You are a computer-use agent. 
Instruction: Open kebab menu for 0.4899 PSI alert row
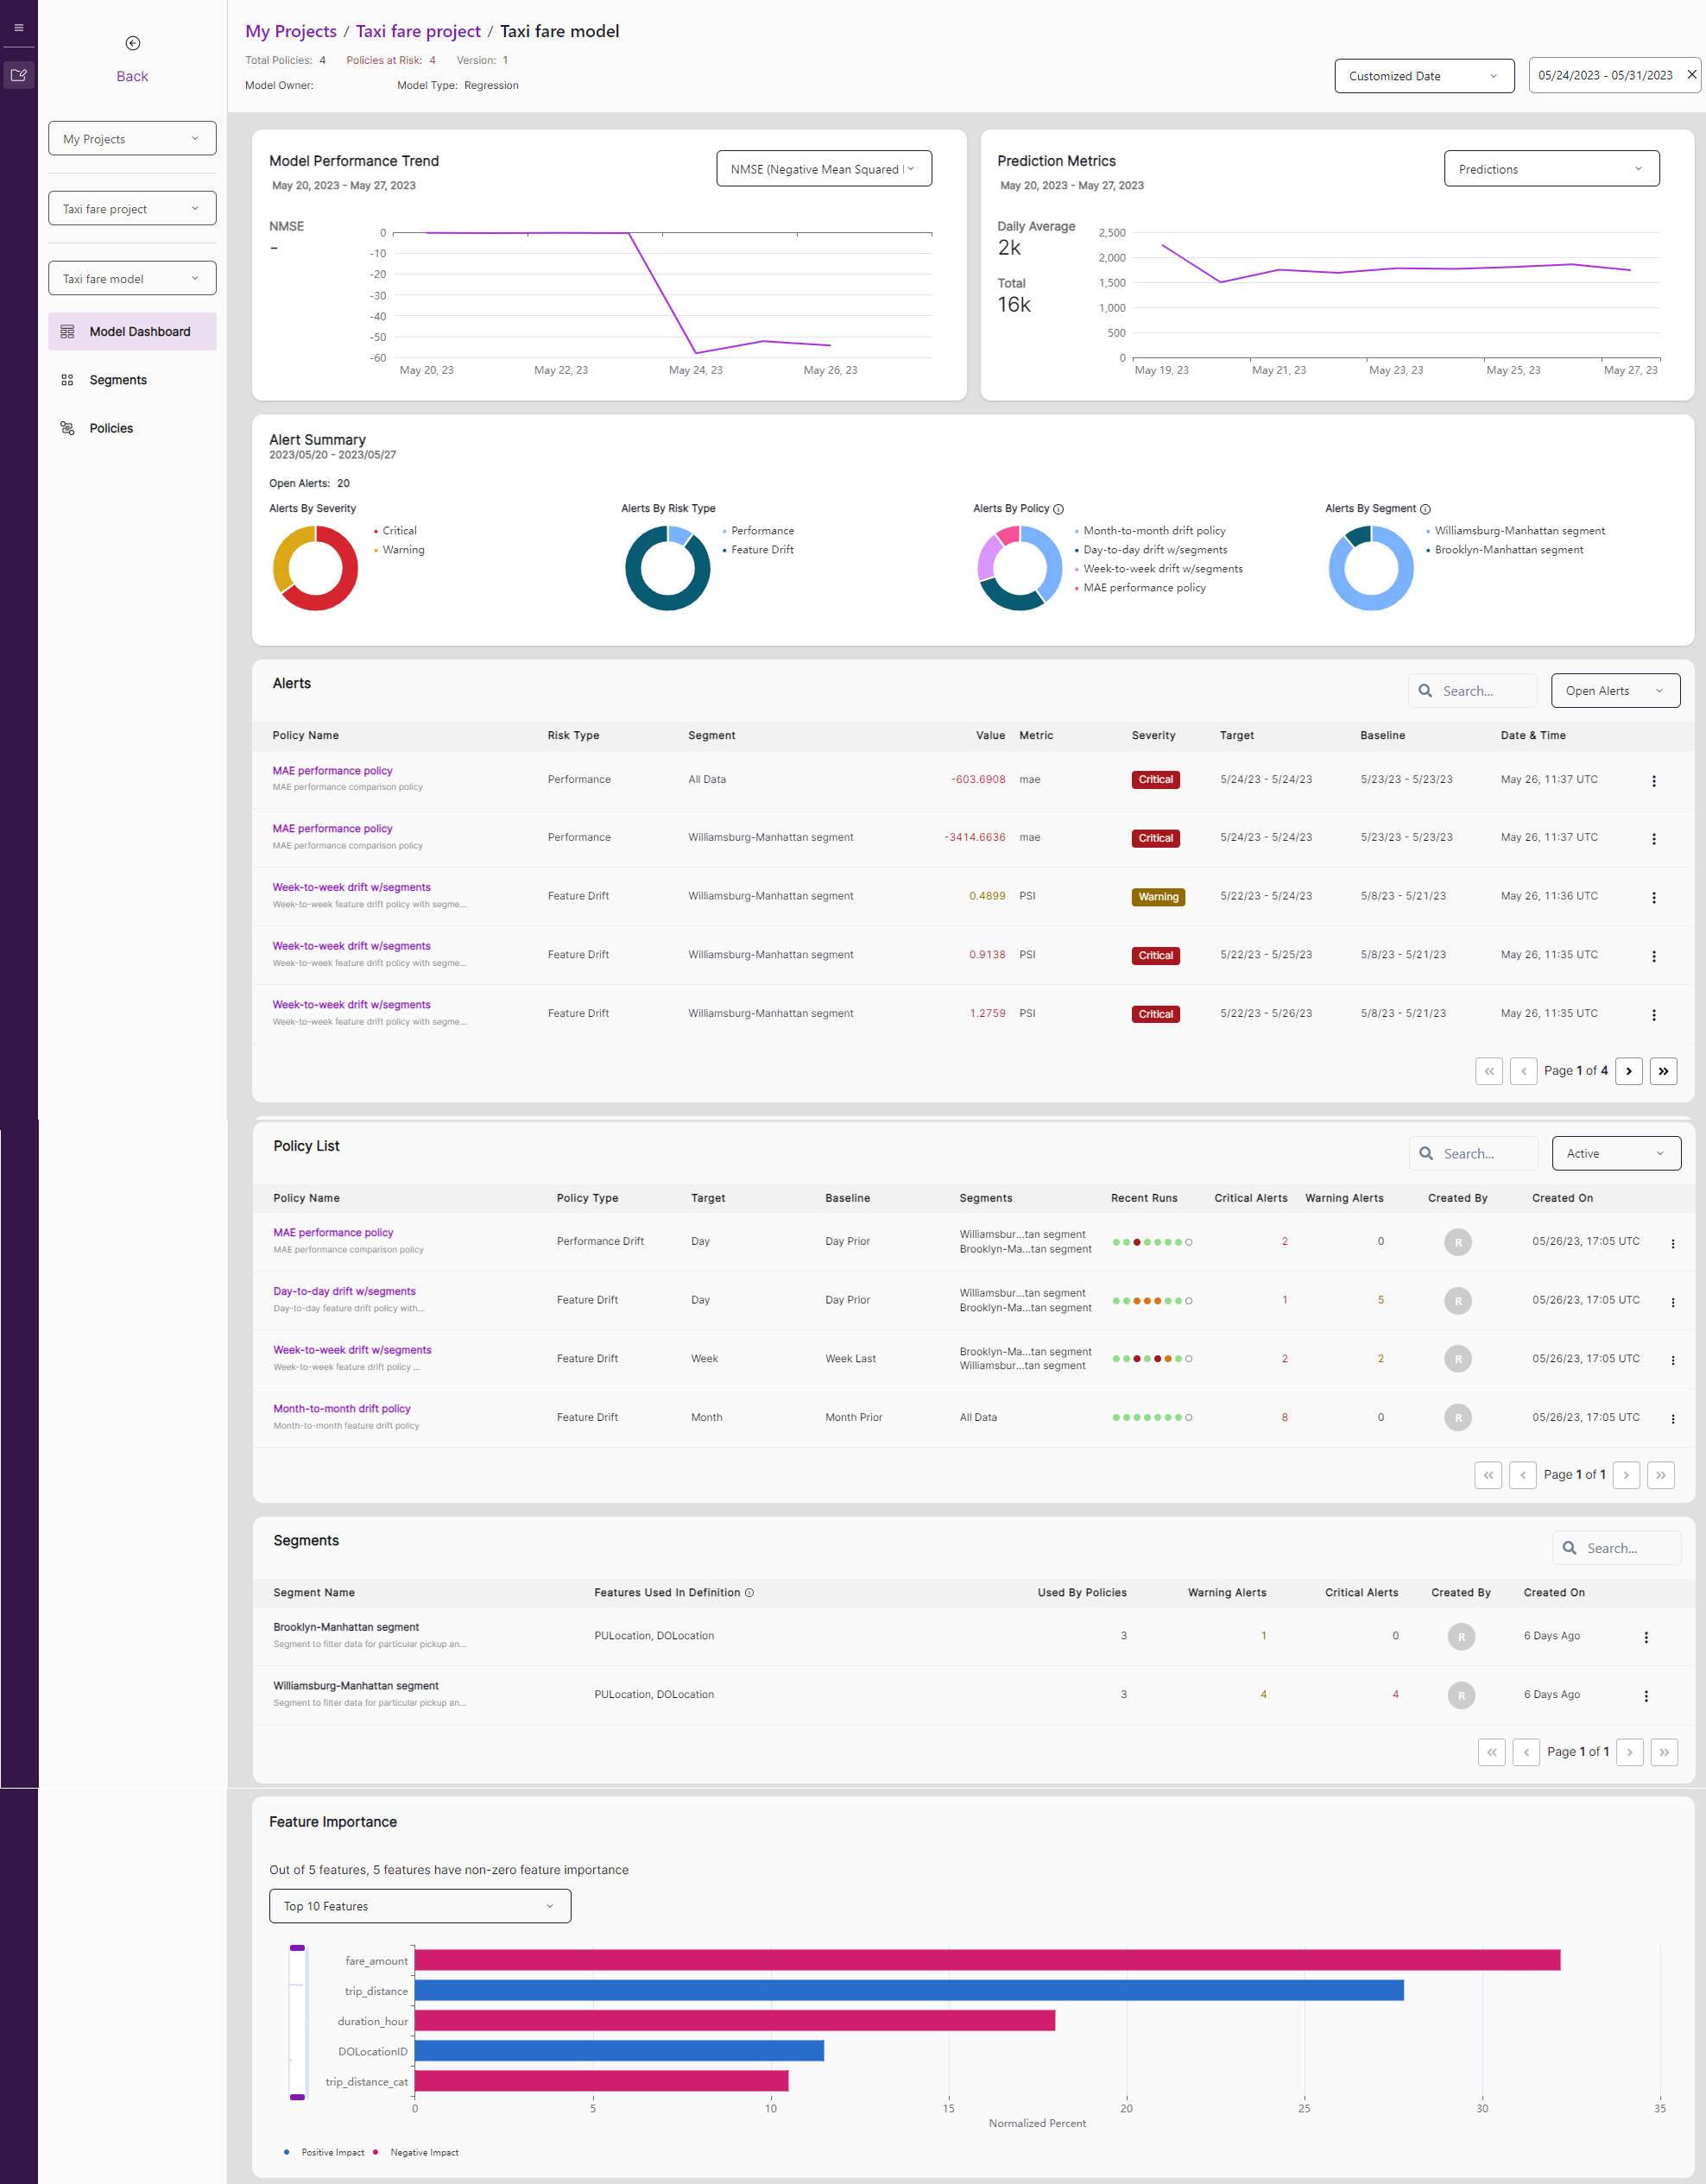pyautogui.click(x=1654, y=898)
